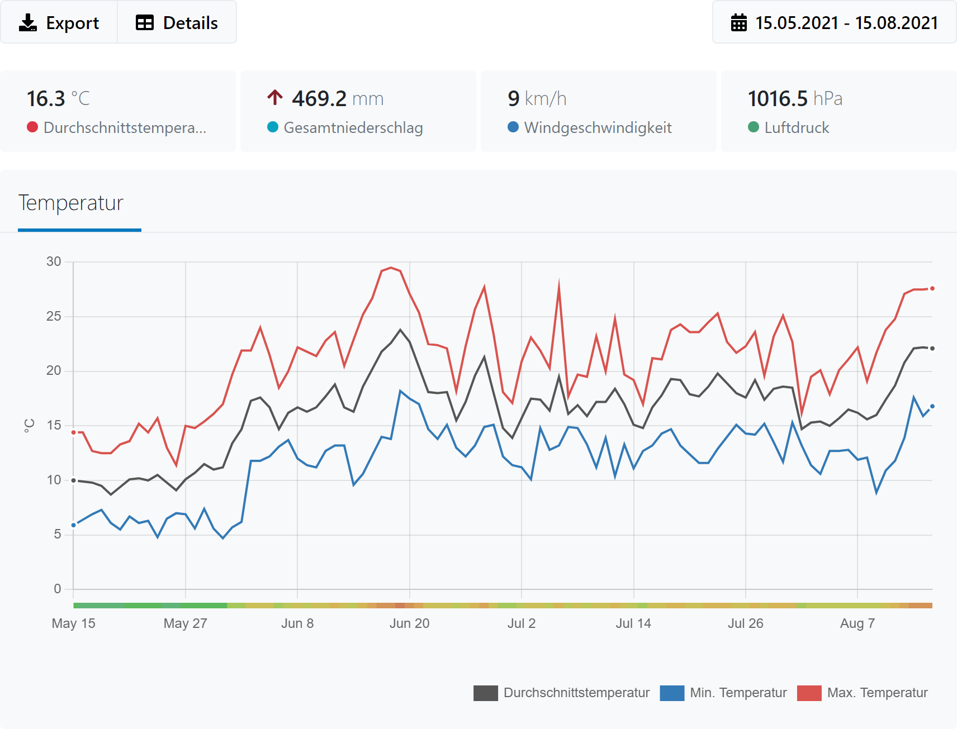This screenshot has height=729, width=957.
Task: Click the blue endpoint marker of Min. Temperatur line
Action: 932,407
